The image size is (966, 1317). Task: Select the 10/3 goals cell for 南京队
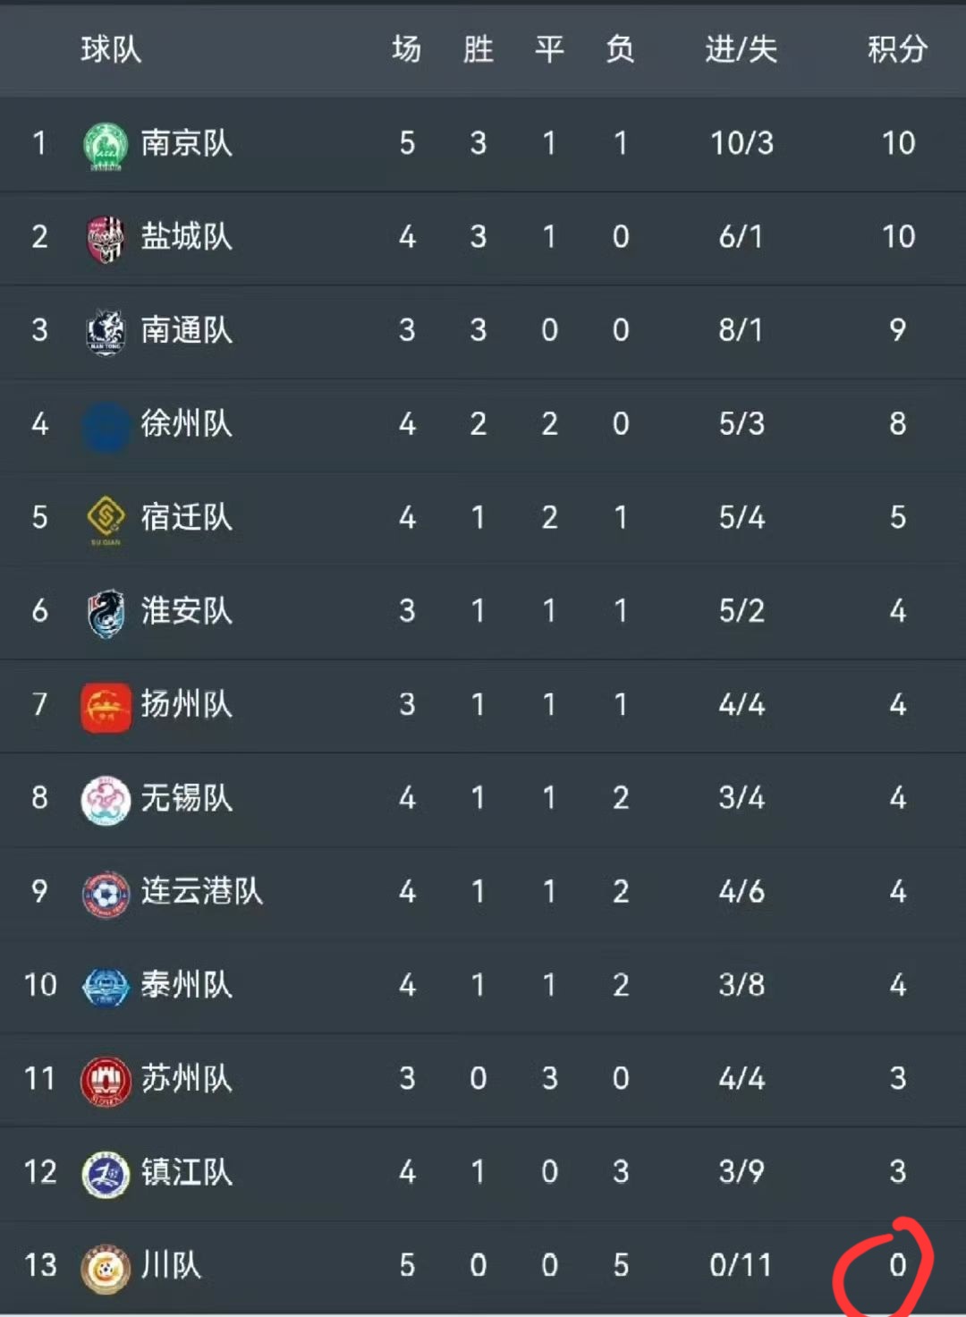[741, 143]
